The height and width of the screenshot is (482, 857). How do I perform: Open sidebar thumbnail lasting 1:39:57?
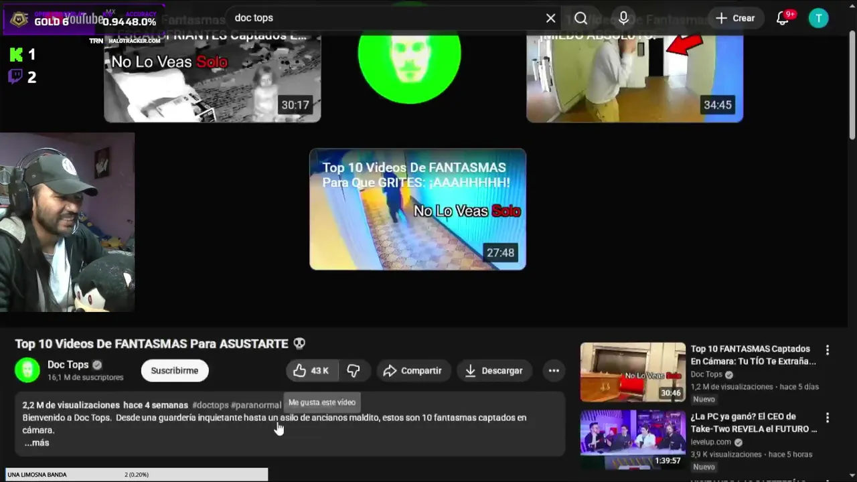click(x=633, y=440)
